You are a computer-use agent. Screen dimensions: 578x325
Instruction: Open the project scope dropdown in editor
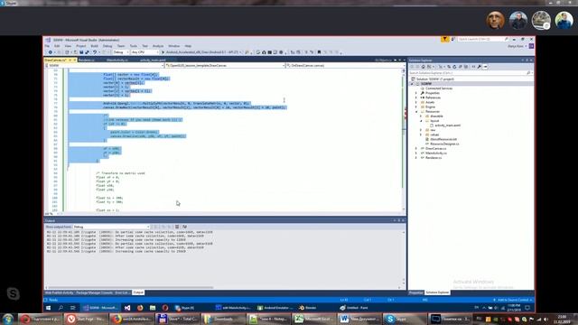click(x=105, y=65)
